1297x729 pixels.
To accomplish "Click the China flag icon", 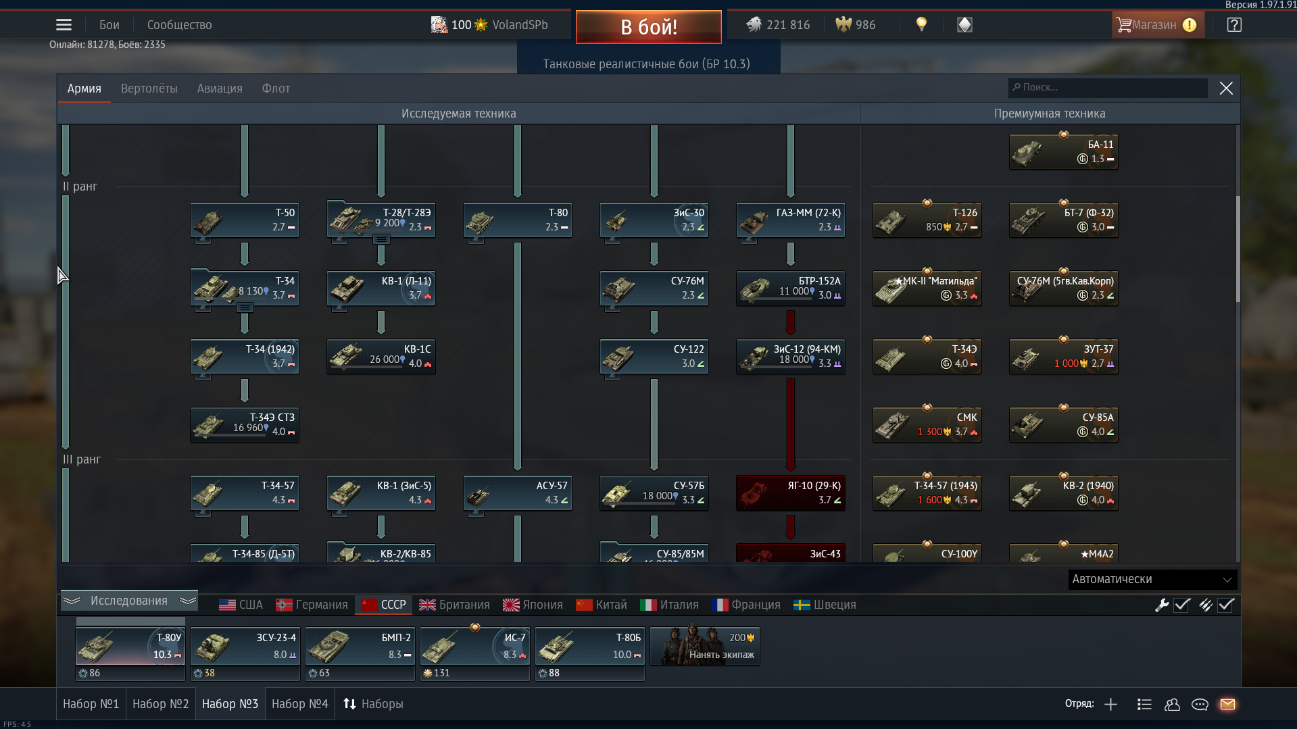I will [x=584, y=605].
